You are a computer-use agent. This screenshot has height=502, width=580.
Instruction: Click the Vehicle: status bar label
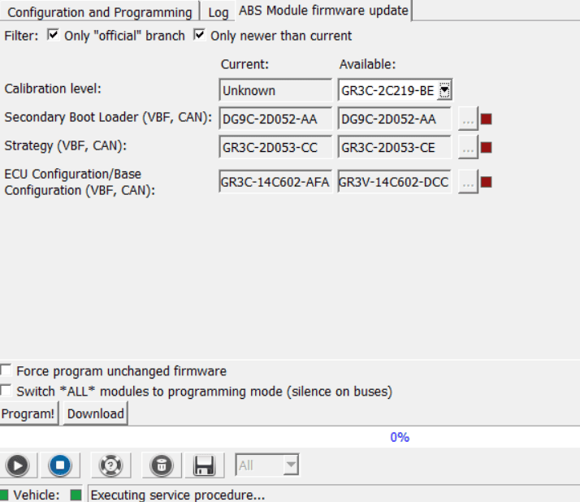(x=37, y=495)
